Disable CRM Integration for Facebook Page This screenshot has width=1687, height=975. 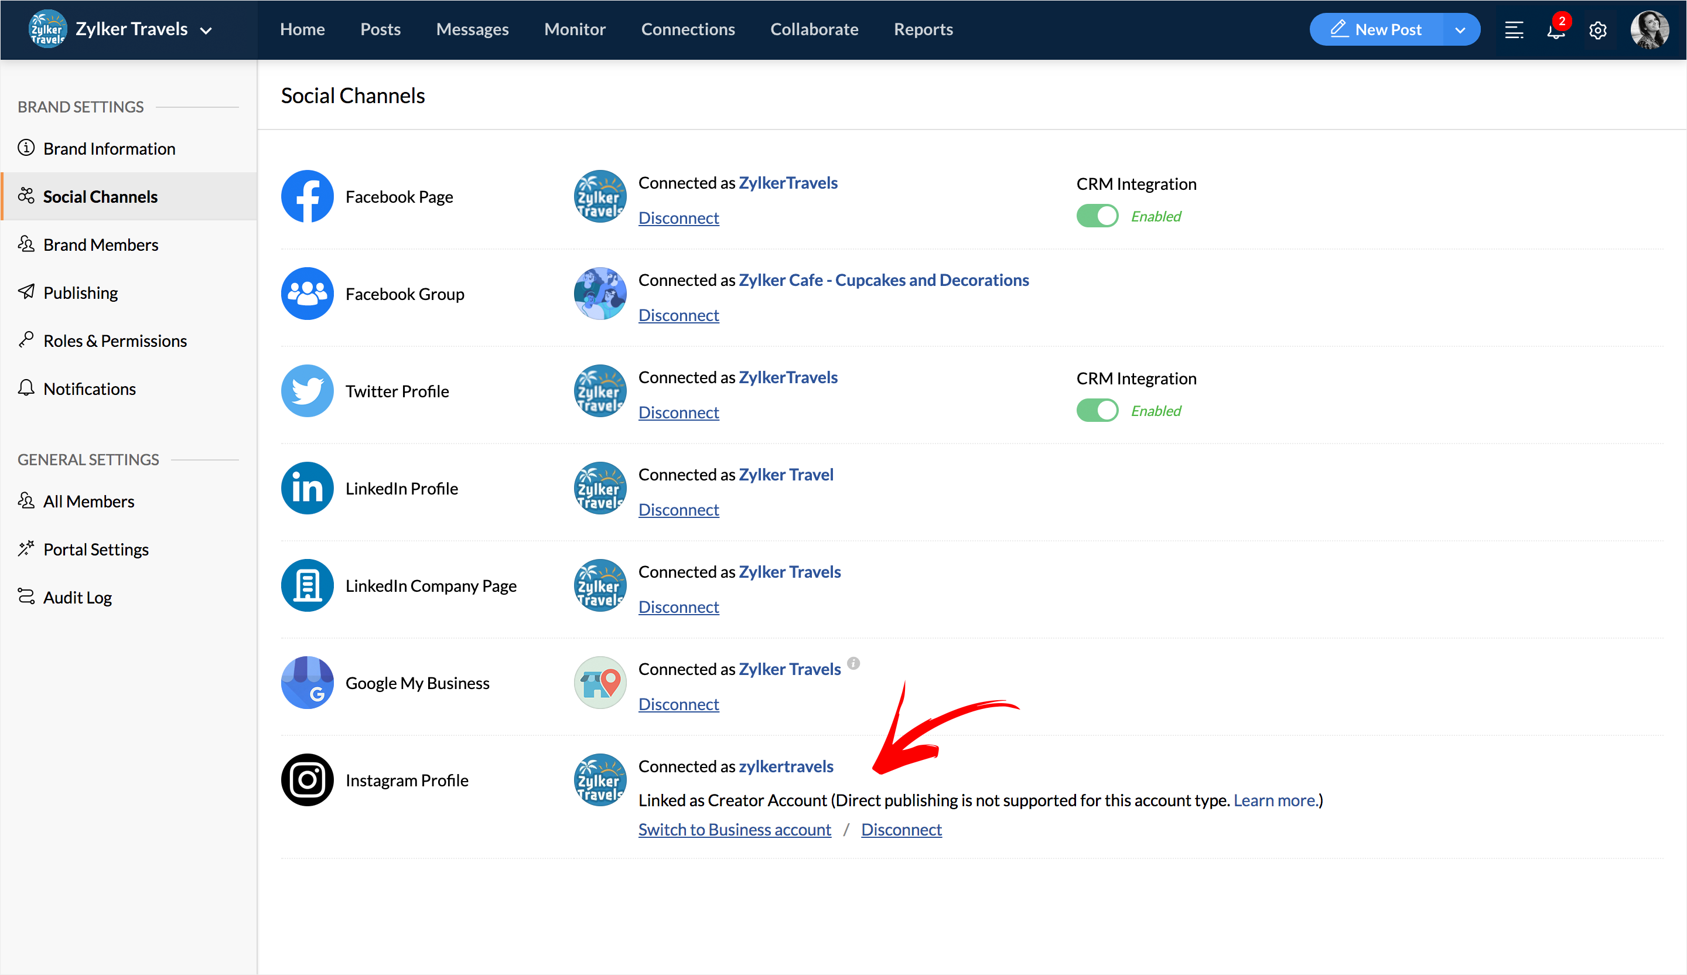click(x=1097, y=216)
